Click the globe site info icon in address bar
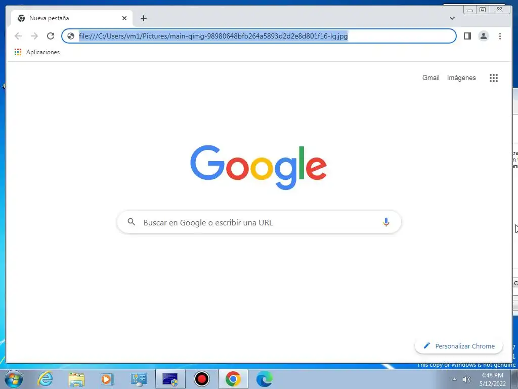The width and height of the screenshot is (518, 389). click(x=71, y=36)
